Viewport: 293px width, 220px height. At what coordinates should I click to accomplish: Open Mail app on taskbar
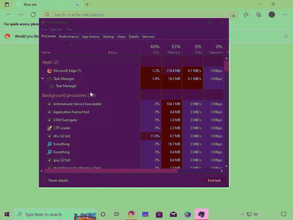173,214
